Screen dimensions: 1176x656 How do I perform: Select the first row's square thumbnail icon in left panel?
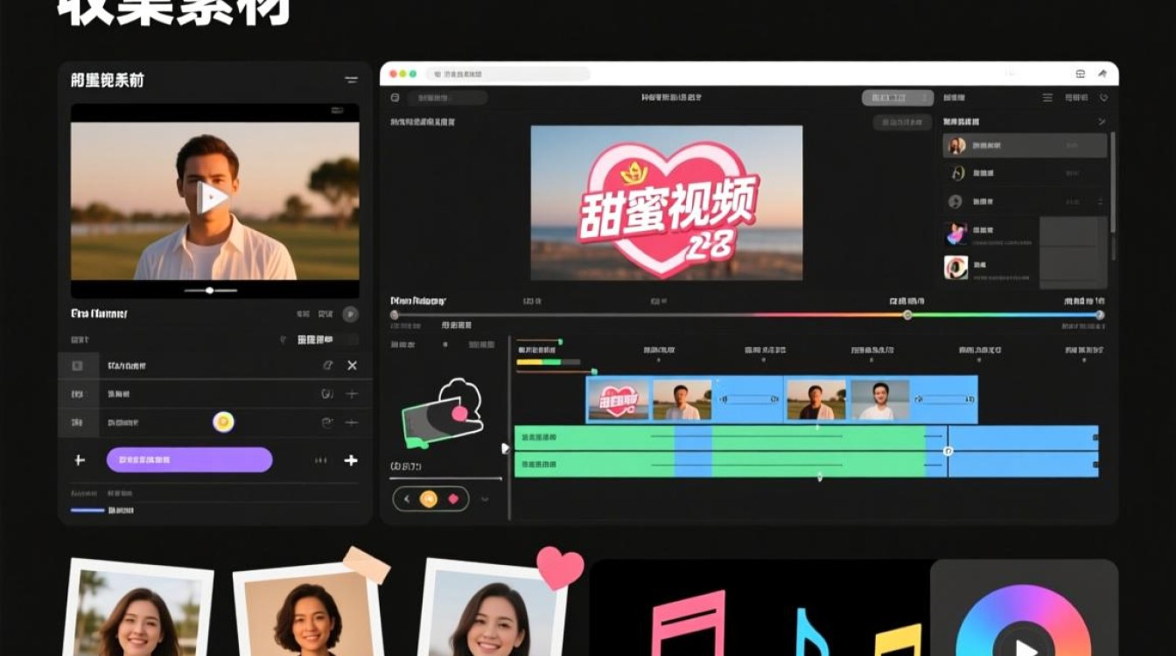tap(77, 366)
